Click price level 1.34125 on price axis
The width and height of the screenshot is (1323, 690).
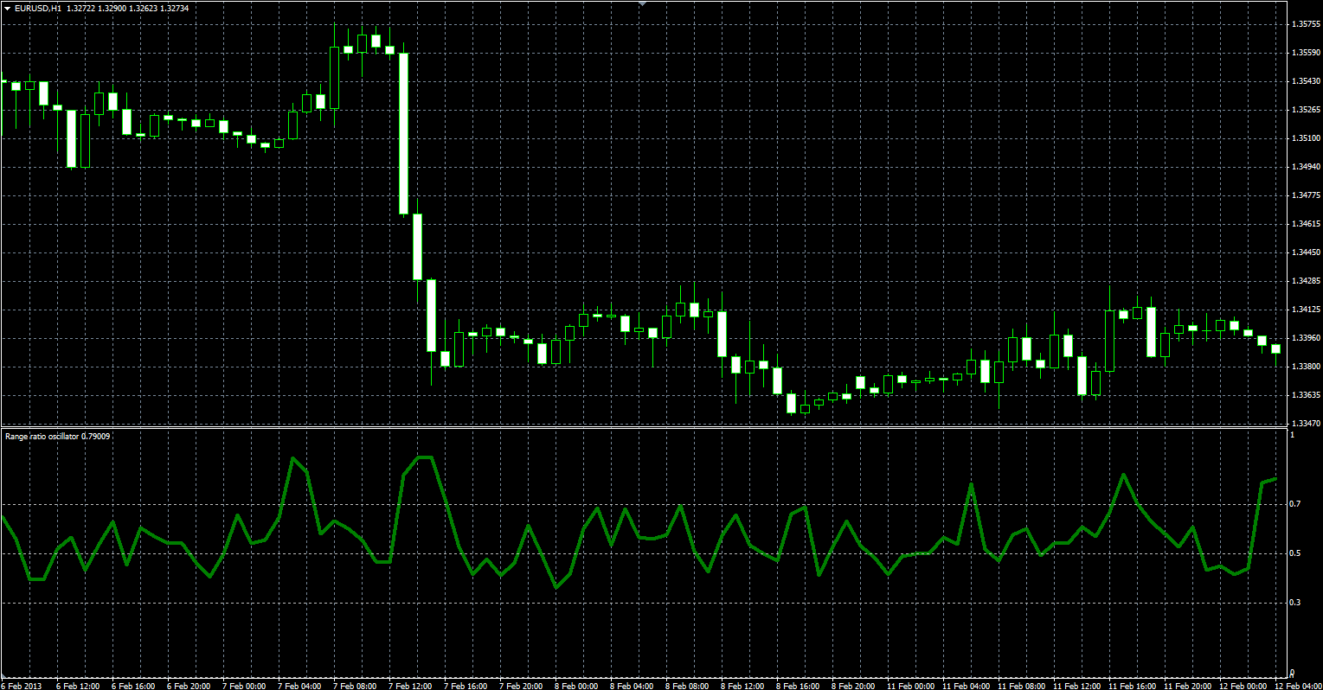1305,310
